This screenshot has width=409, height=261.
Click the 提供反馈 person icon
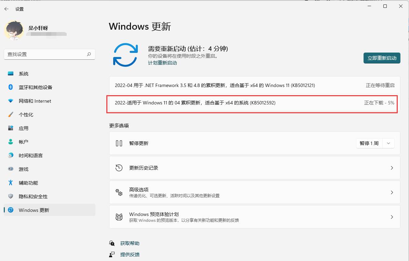click(112, 254)
